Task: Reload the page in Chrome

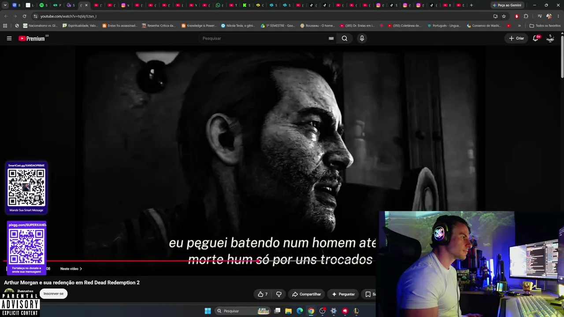Action: [x=24, y=16]
